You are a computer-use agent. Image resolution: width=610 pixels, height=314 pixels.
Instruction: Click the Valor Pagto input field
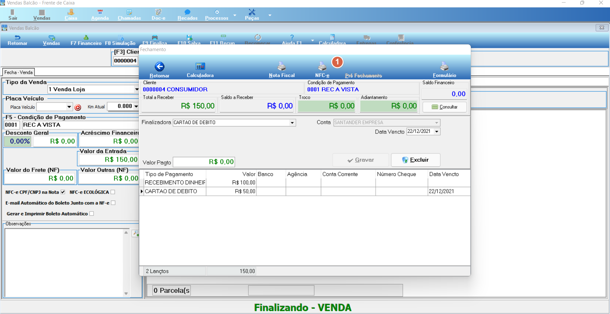pos(204,162)
